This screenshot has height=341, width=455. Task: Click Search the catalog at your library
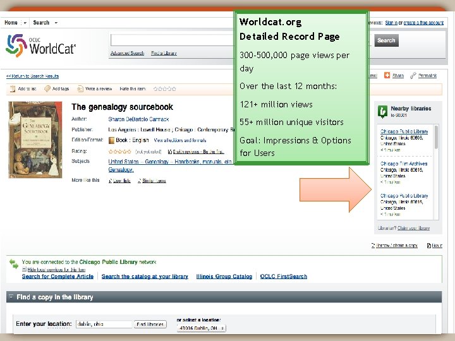(145, 277)
